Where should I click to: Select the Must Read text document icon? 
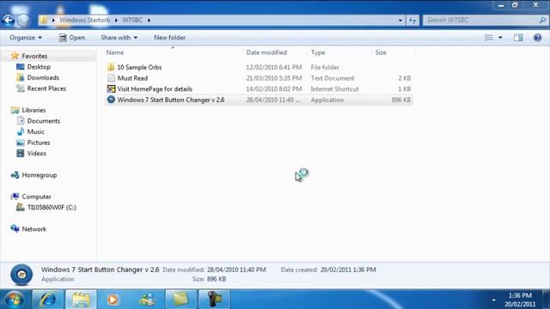point(111,78)
